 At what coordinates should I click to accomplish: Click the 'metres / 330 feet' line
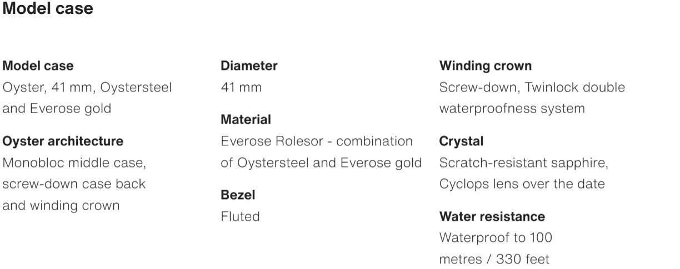(x=494, y=259)
